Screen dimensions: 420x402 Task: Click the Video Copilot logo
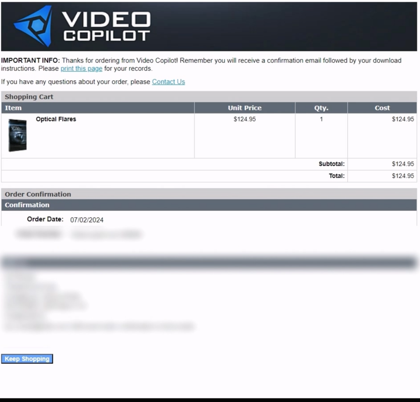(x=82, y=26)
